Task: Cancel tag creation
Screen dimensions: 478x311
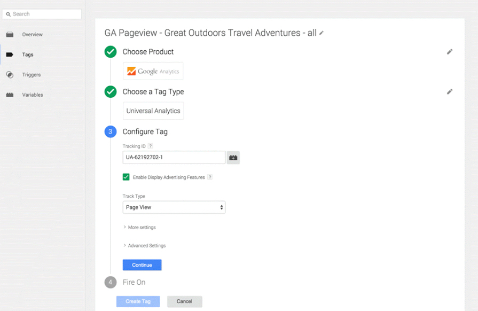Action: coord(184,301)
